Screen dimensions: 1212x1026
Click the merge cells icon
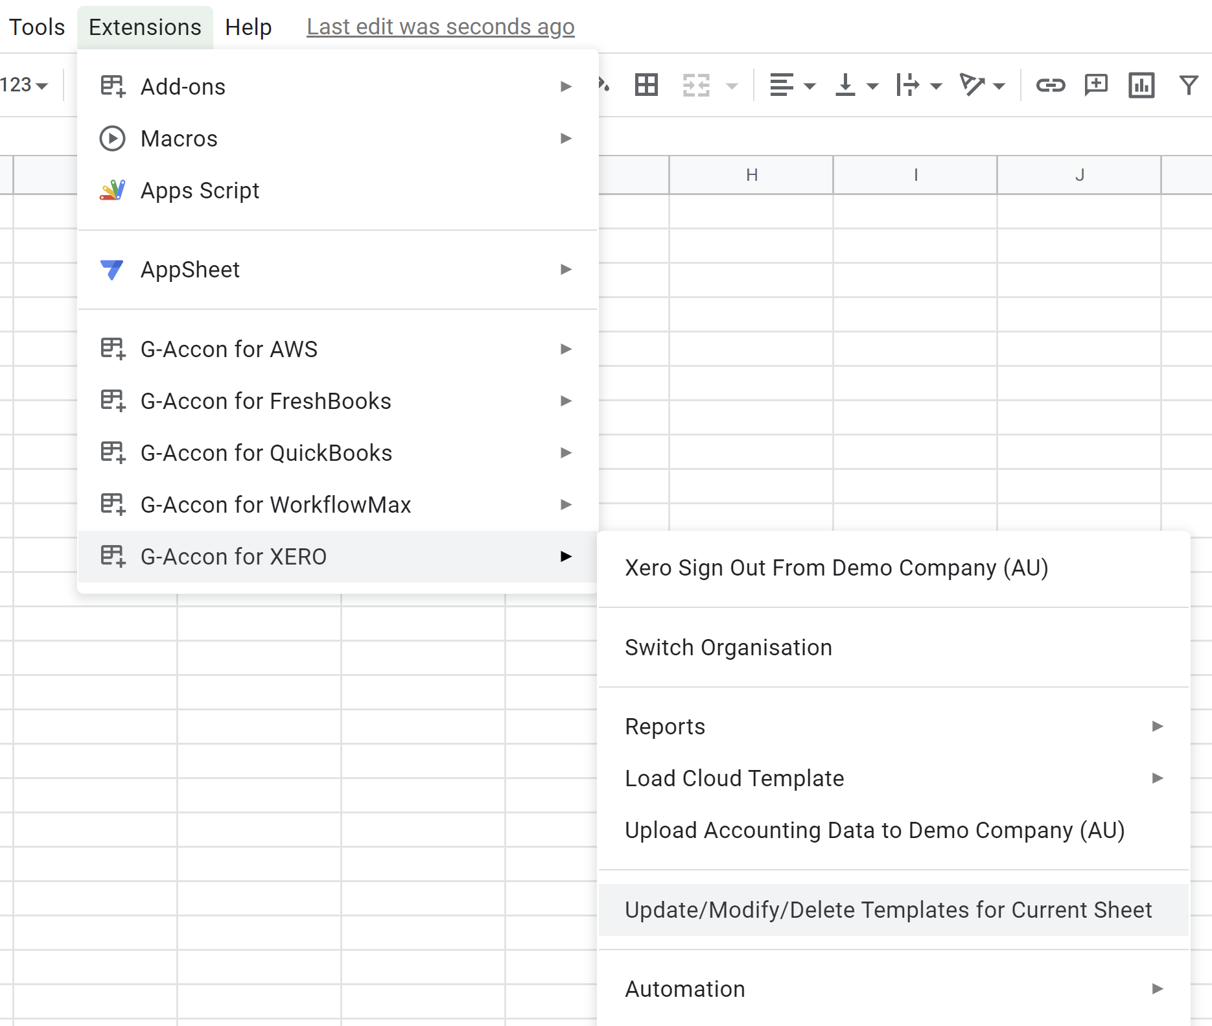point(697,85)
